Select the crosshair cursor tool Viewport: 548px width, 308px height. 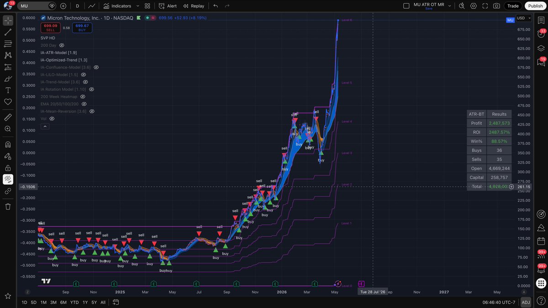(x=8, y=21)
